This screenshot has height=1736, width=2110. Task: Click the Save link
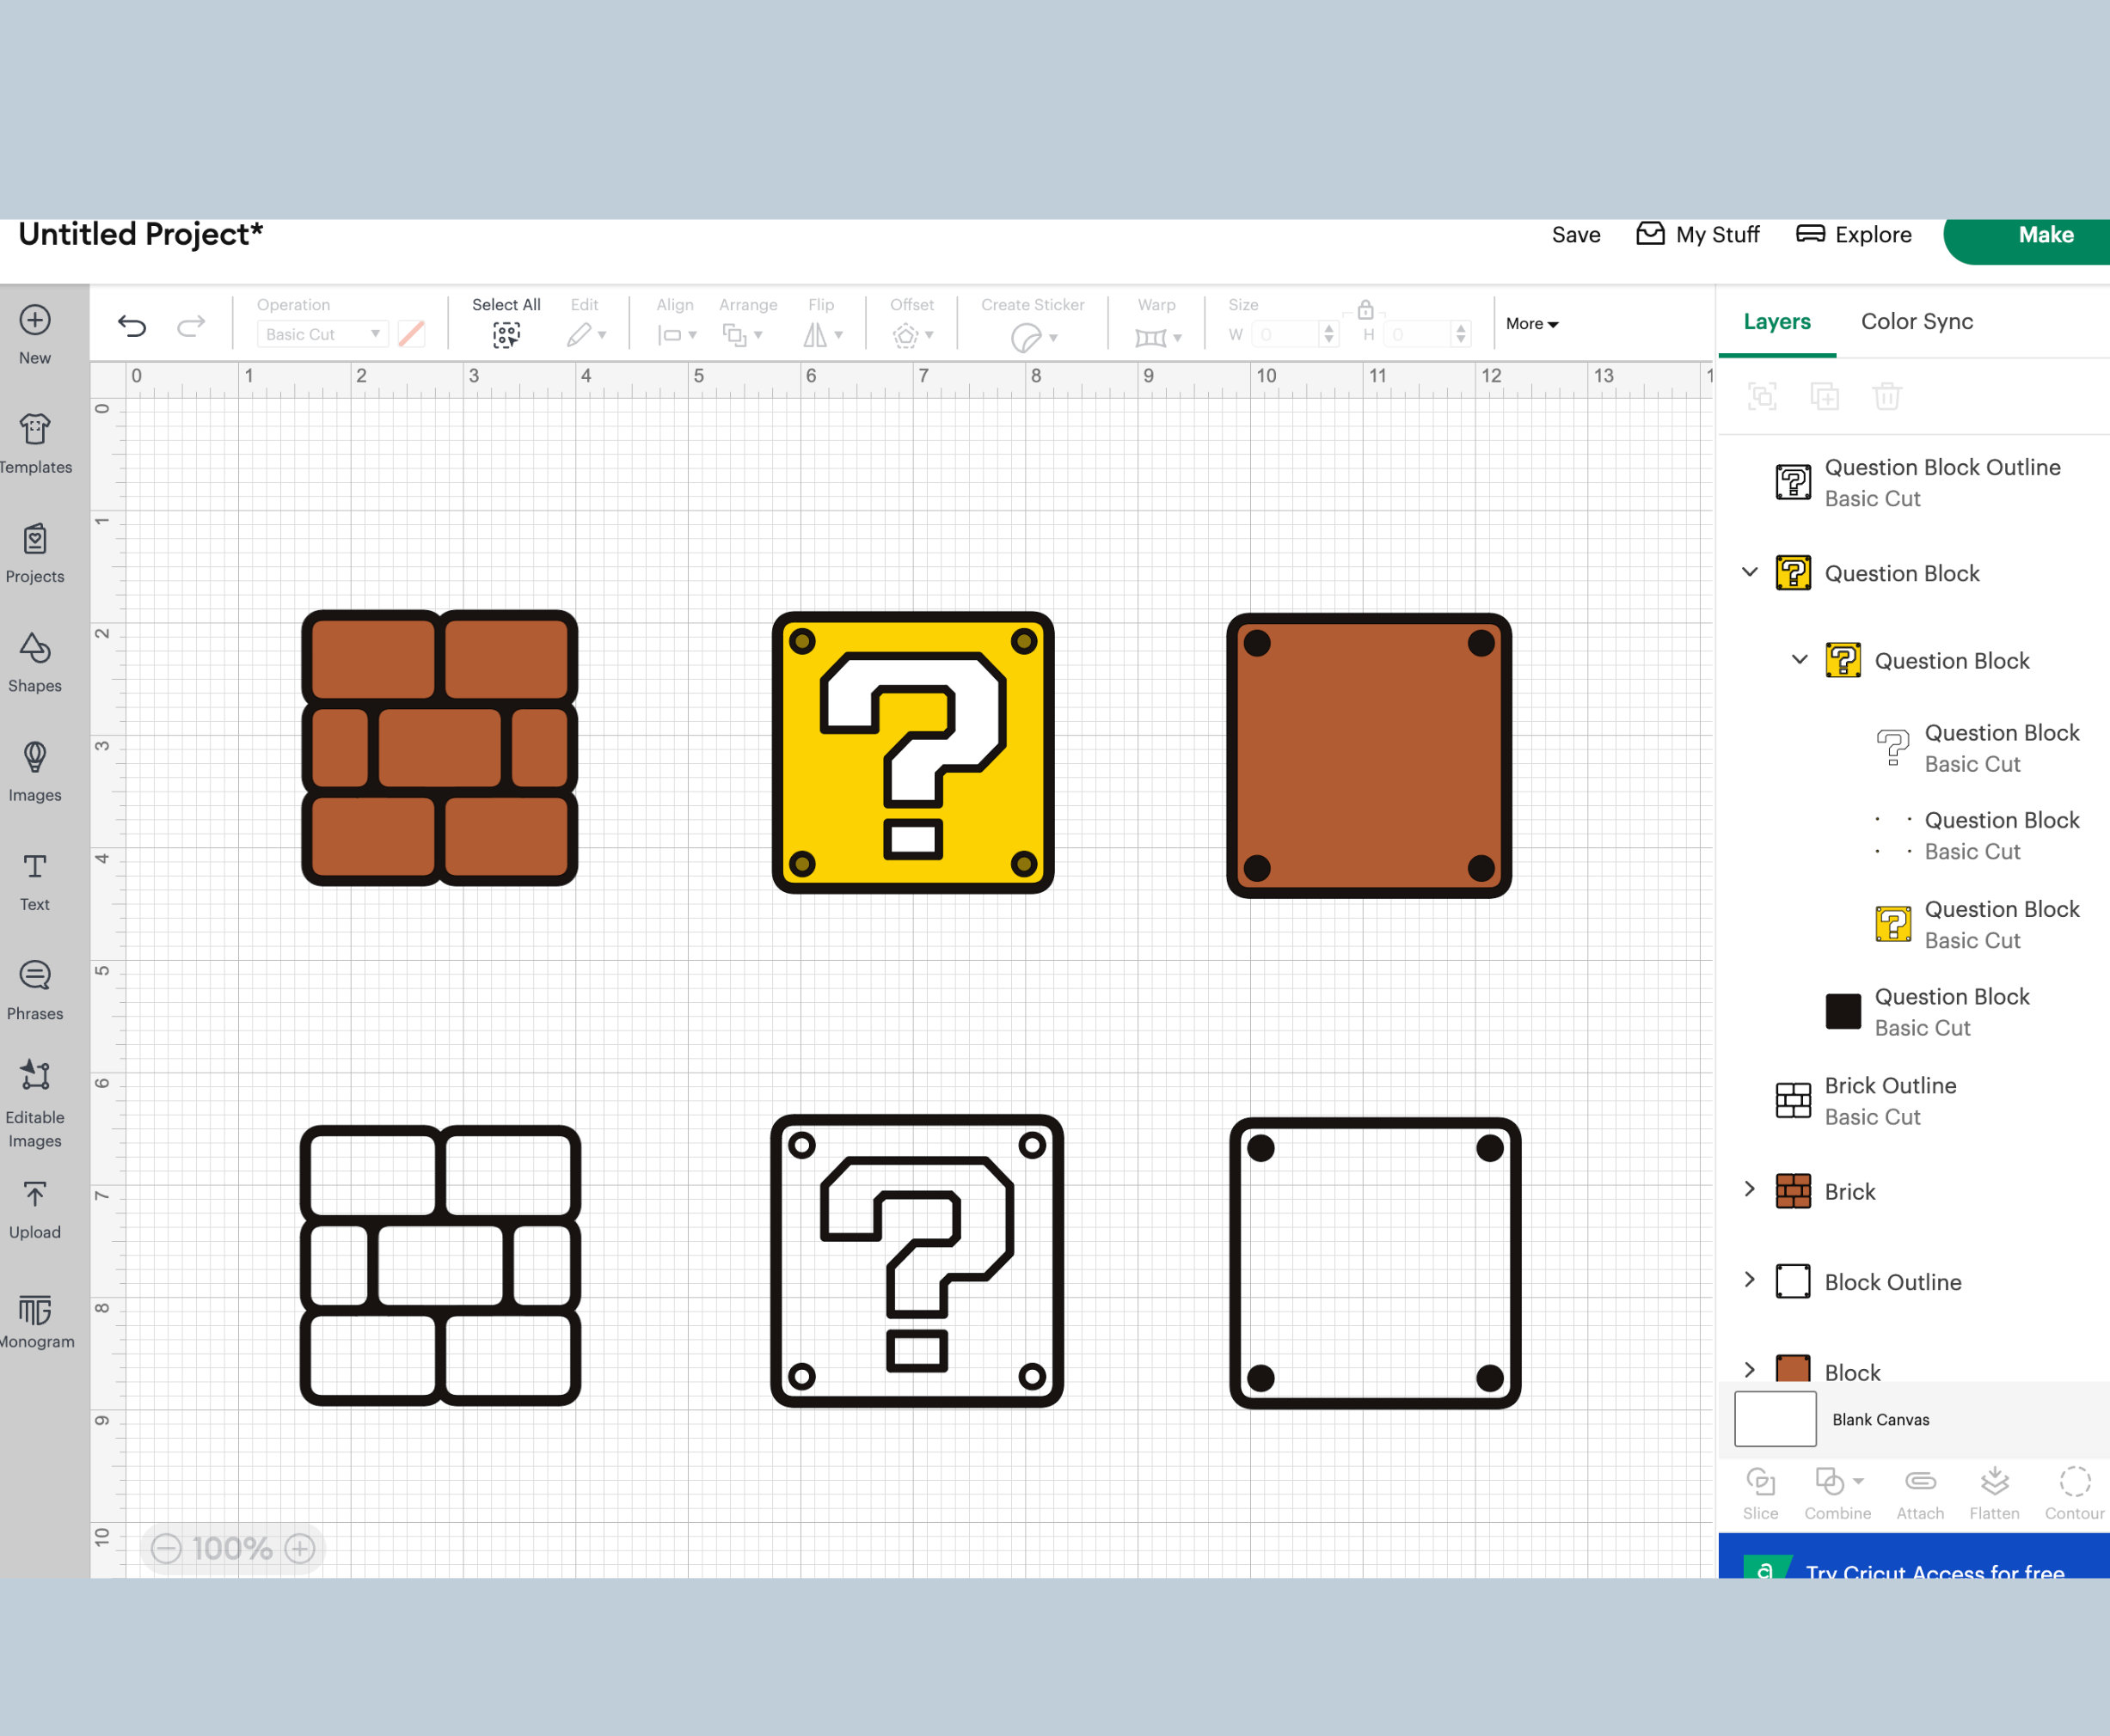point(1576,234)
